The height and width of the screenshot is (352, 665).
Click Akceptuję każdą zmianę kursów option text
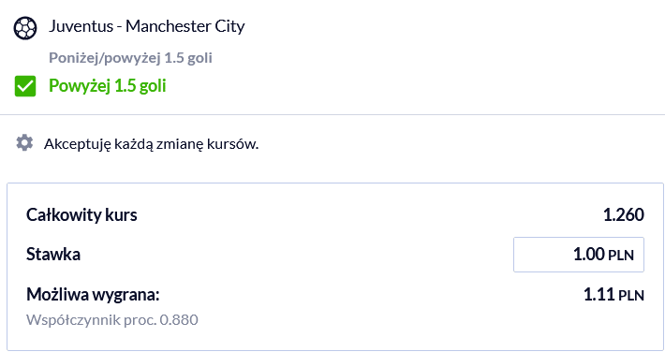point(152,144)
